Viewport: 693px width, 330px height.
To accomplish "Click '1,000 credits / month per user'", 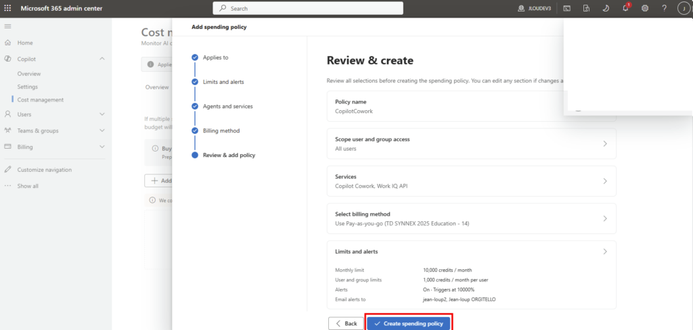I will (x=455, y=280).
